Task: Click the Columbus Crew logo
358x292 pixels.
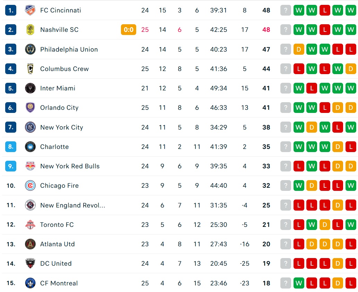Action: coord(30,69)
